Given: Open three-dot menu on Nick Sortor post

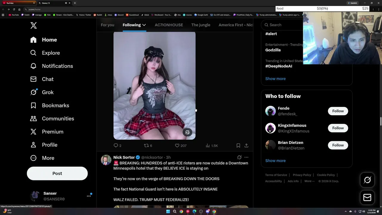Looking at the screenshot, I should pyautogui.click(x=246, y=157).
